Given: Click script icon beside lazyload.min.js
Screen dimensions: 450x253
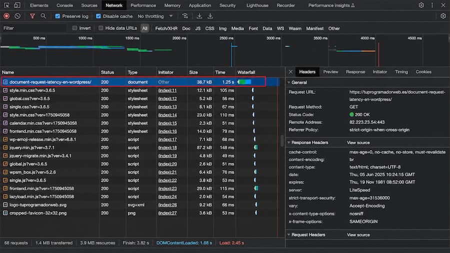Looking at the screenshot, I should (5, 197).
